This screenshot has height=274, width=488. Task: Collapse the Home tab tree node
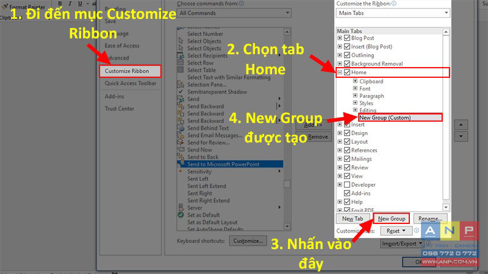coord(340,72)
